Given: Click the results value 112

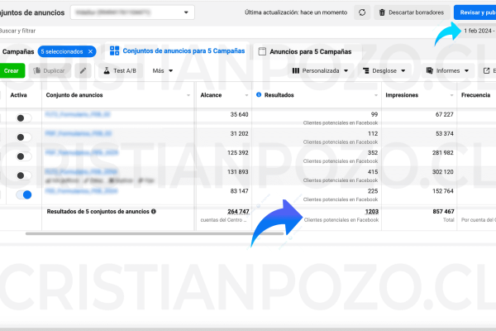Looking at the screenshot, I should (373, 133).
